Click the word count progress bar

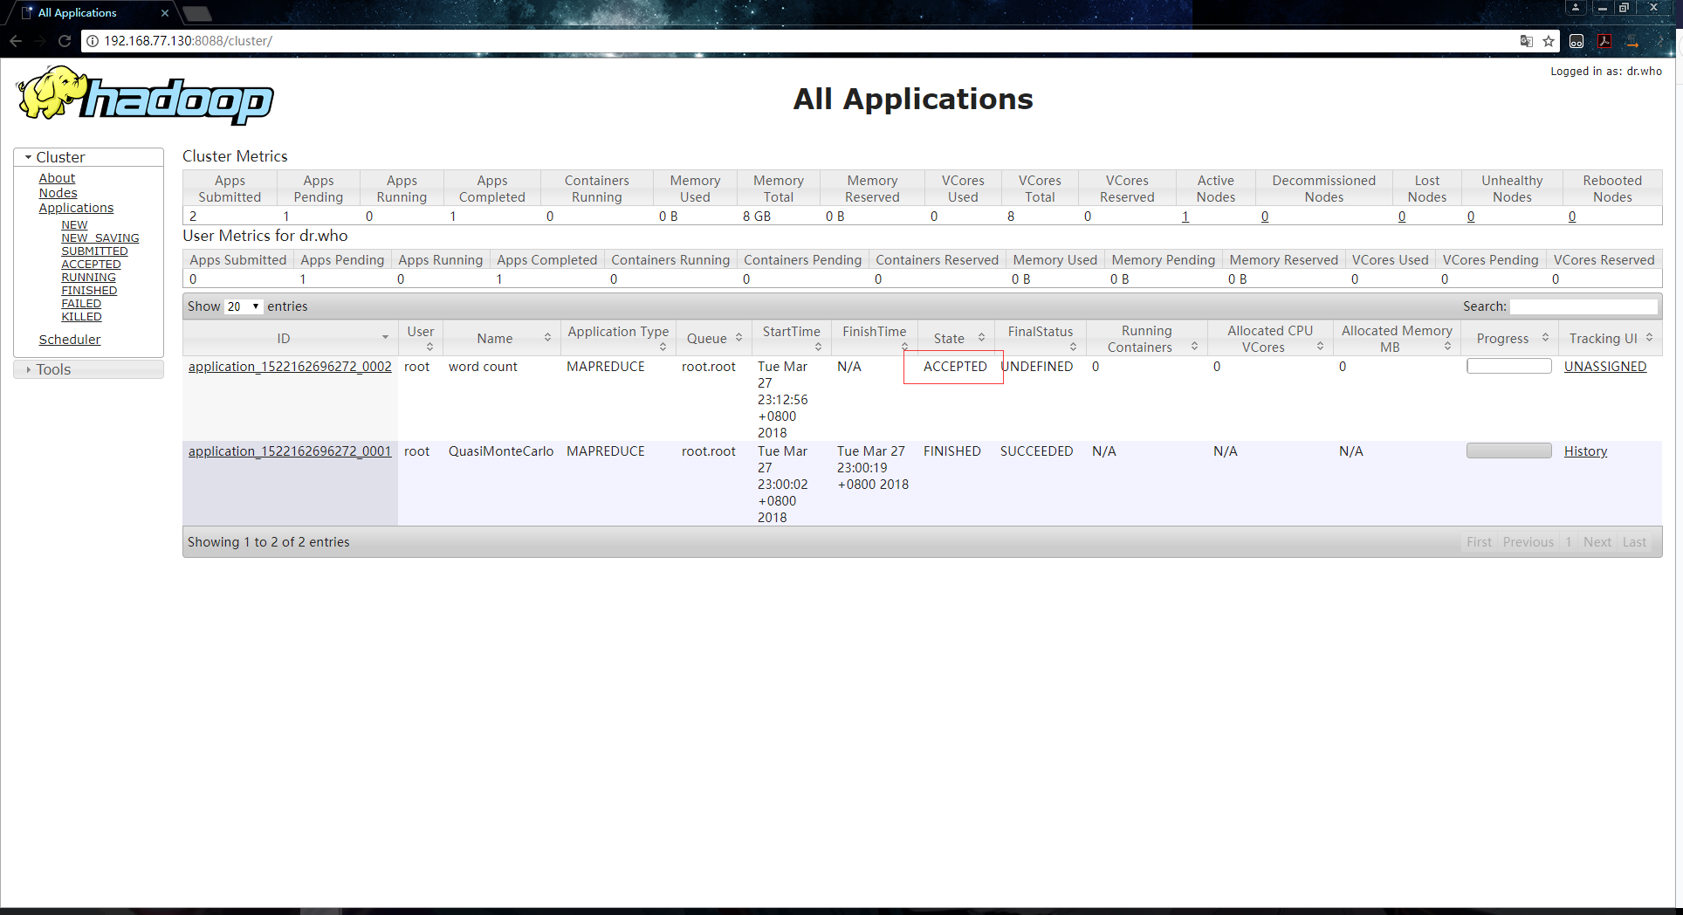[1508, 366]
